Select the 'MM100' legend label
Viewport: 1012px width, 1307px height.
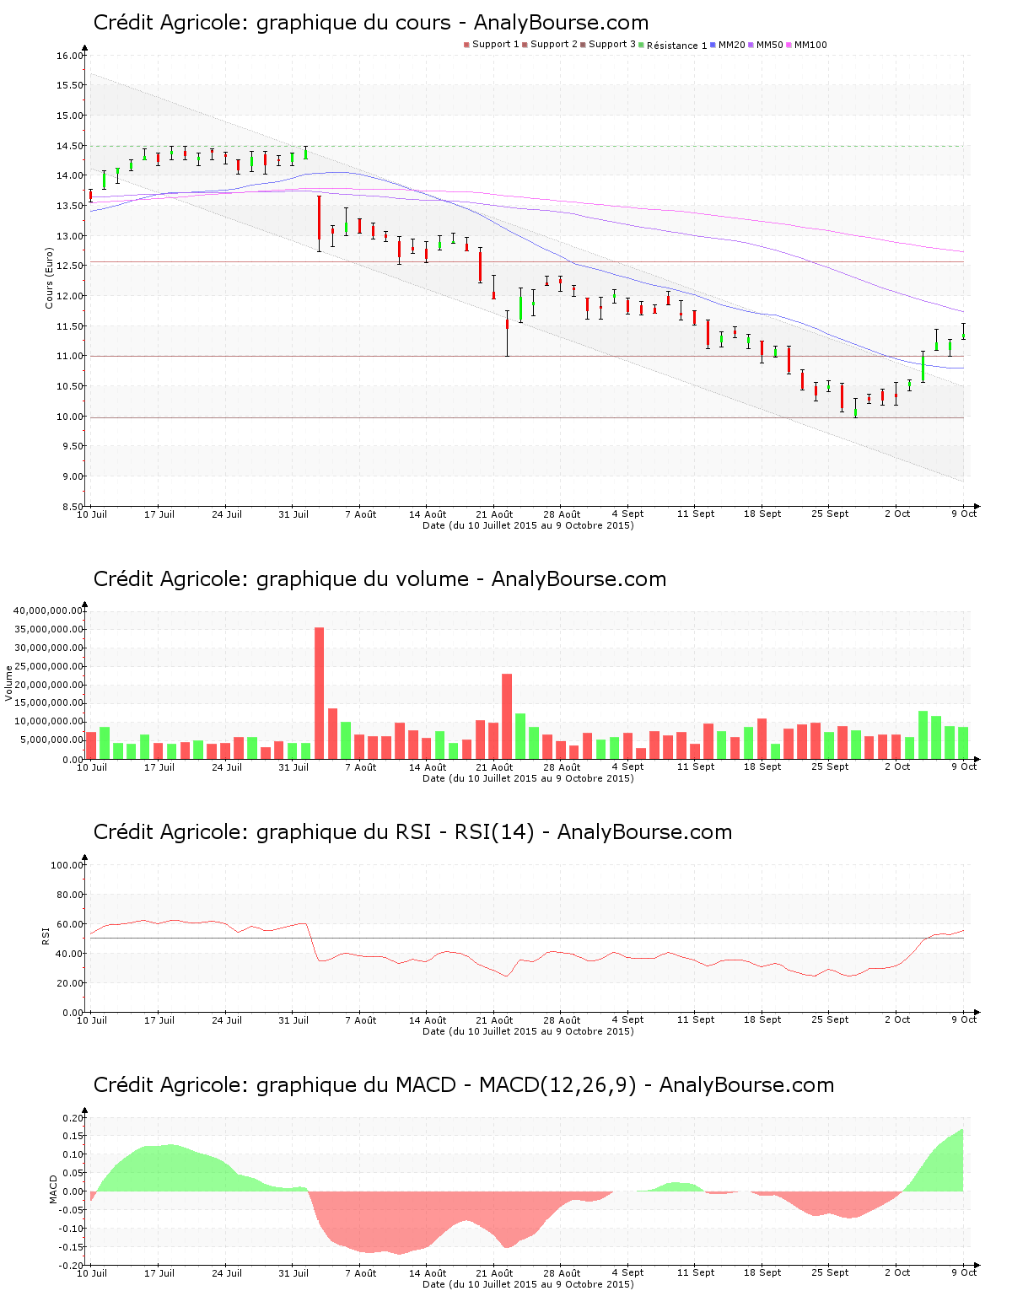pyautogui.click(x=810, y=45)
